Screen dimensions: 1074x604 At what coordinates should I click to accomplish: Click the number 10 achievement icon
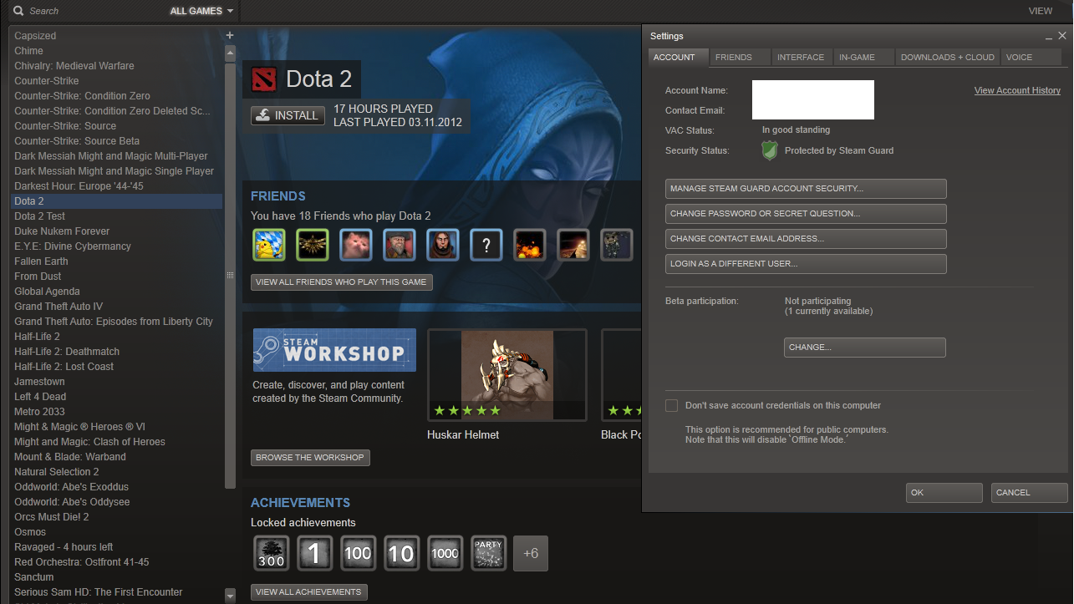pyautogui.click(x=400, y=553)
